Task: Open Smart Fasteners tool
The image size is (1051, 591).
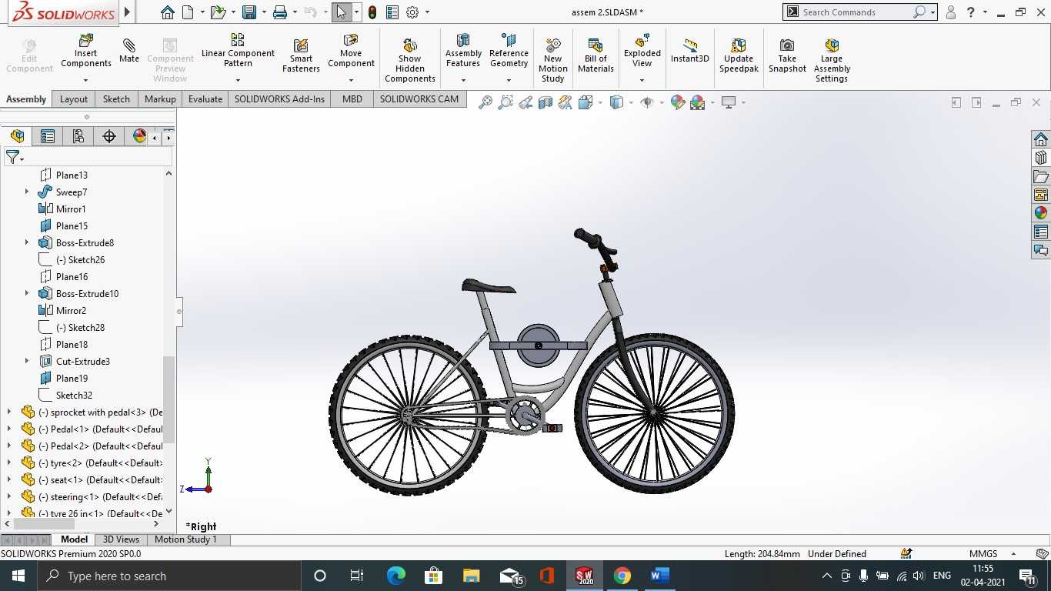Action: (x=301, y=55)
